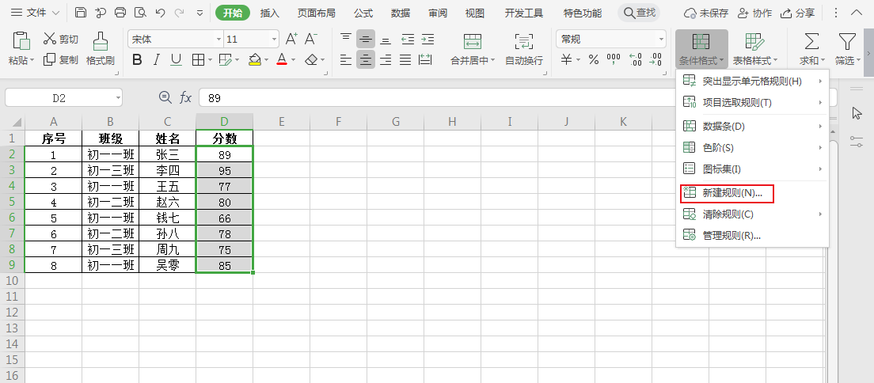Toggle Bold formatting
Image resolution: width=874 pixels, height=383 pixels.
pos(137,59)
